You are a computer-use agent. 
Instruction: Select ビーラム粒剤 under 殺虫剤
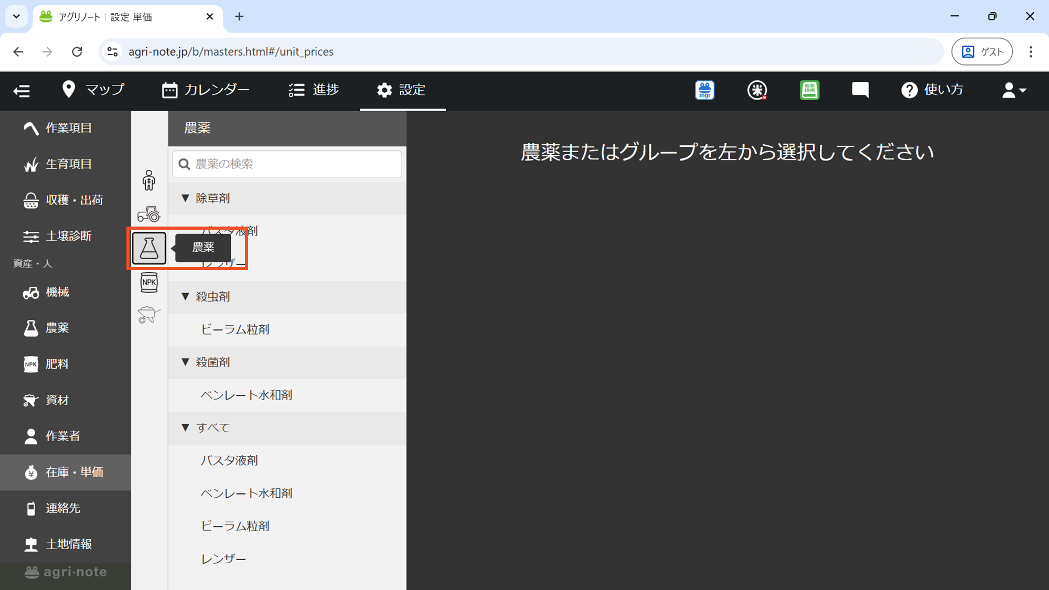click(287, 329)
